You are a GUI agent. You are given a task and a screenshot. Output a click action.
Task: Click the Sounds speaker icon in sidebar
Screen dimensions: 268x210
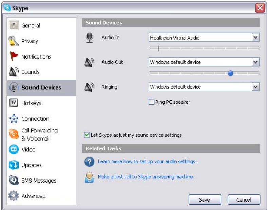click(x=14, y=72)
